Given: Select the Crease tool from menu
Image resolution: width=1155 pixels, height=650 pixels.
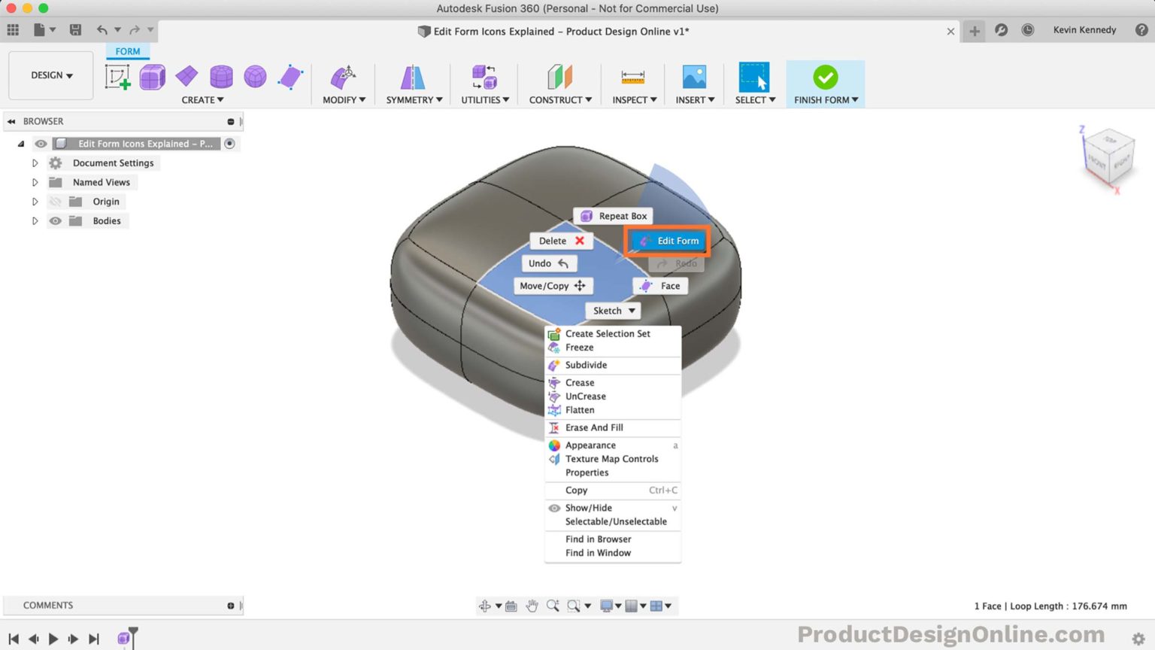Looking at the screenshot, I should (580, 382).
